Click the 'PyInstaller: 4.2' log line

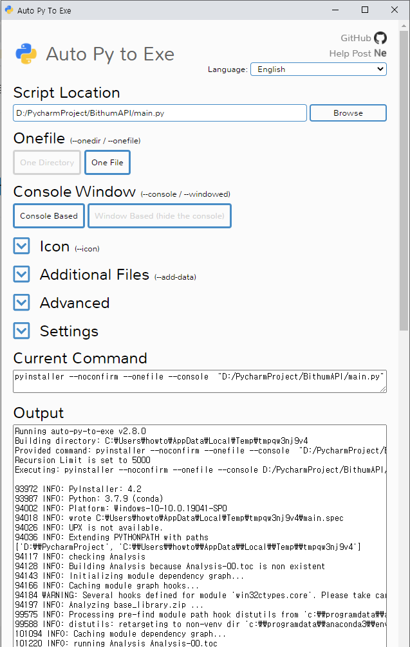point(78,489)
